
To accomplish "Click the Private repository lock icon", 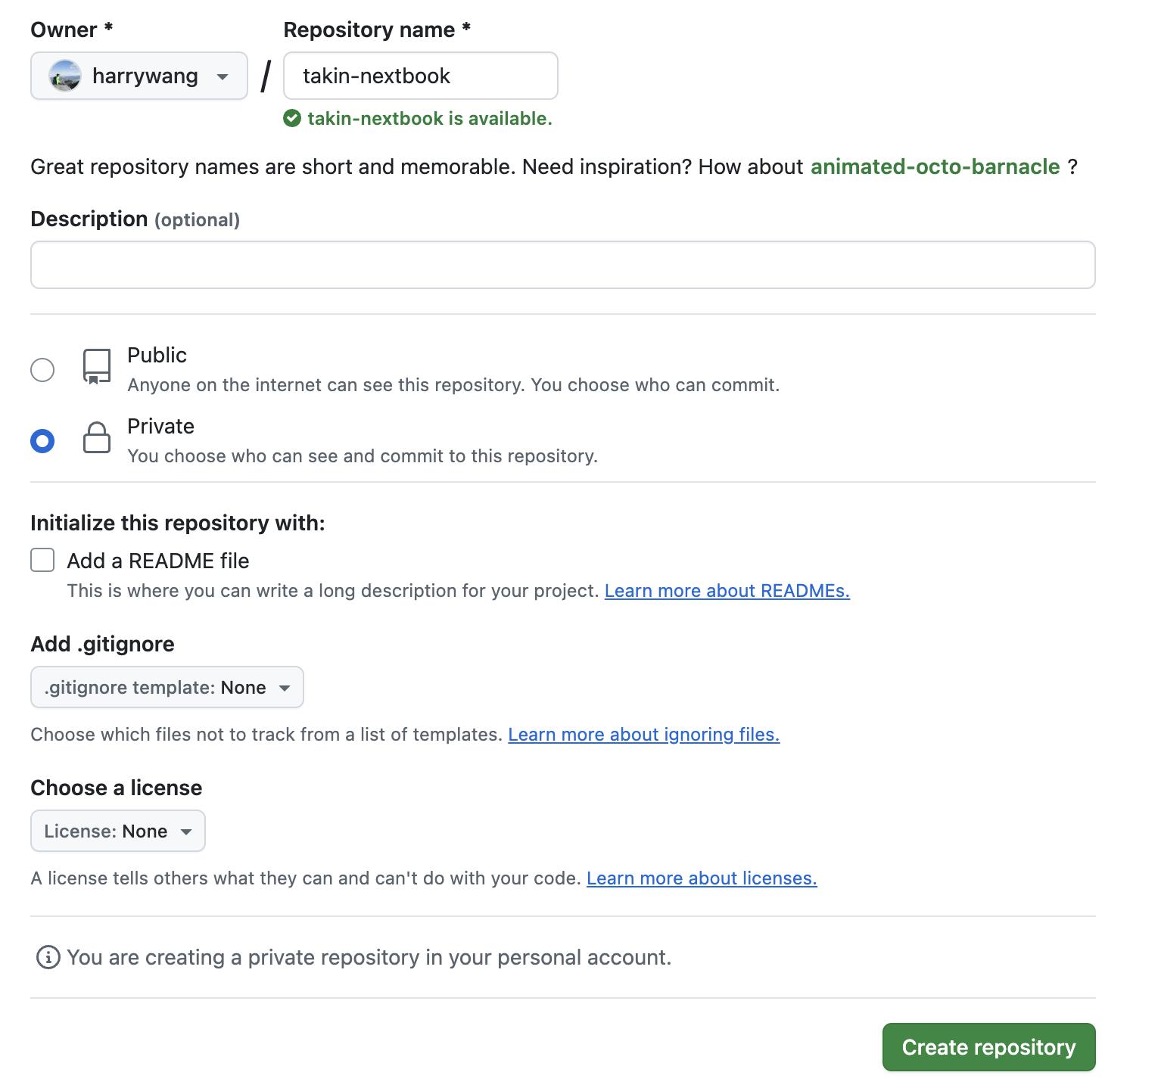I will pyautogui.click(x=97, y=437).
